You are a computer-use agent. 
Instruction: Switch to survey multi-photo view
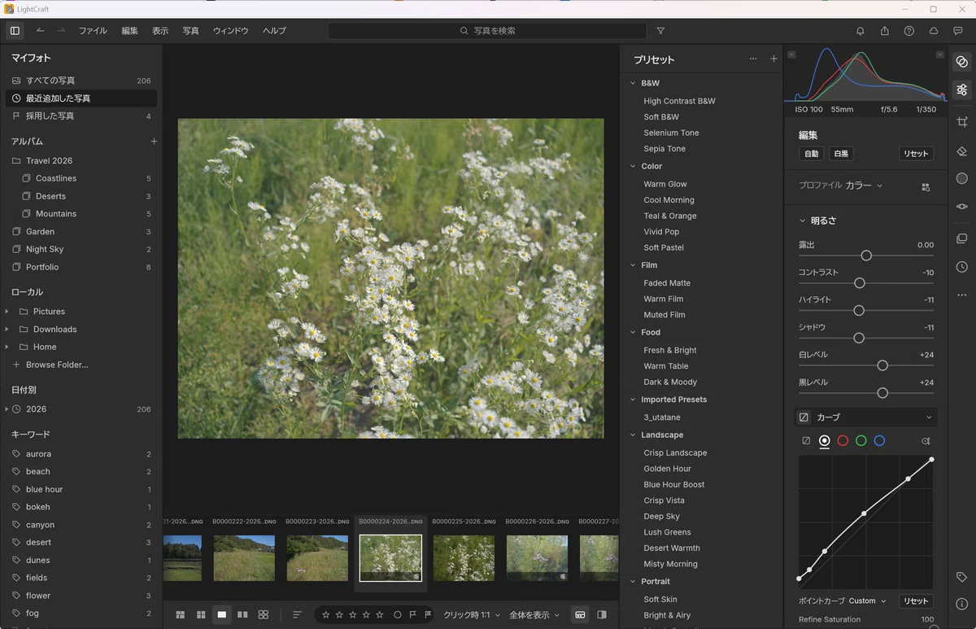263,614
